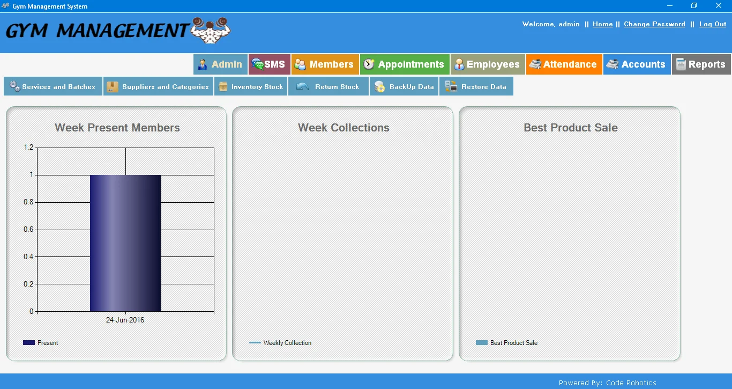The height and width of the screenshot is (389, 732).
Task: Select Return Stock
Action: pyautogui.click(x=328, y=86)
